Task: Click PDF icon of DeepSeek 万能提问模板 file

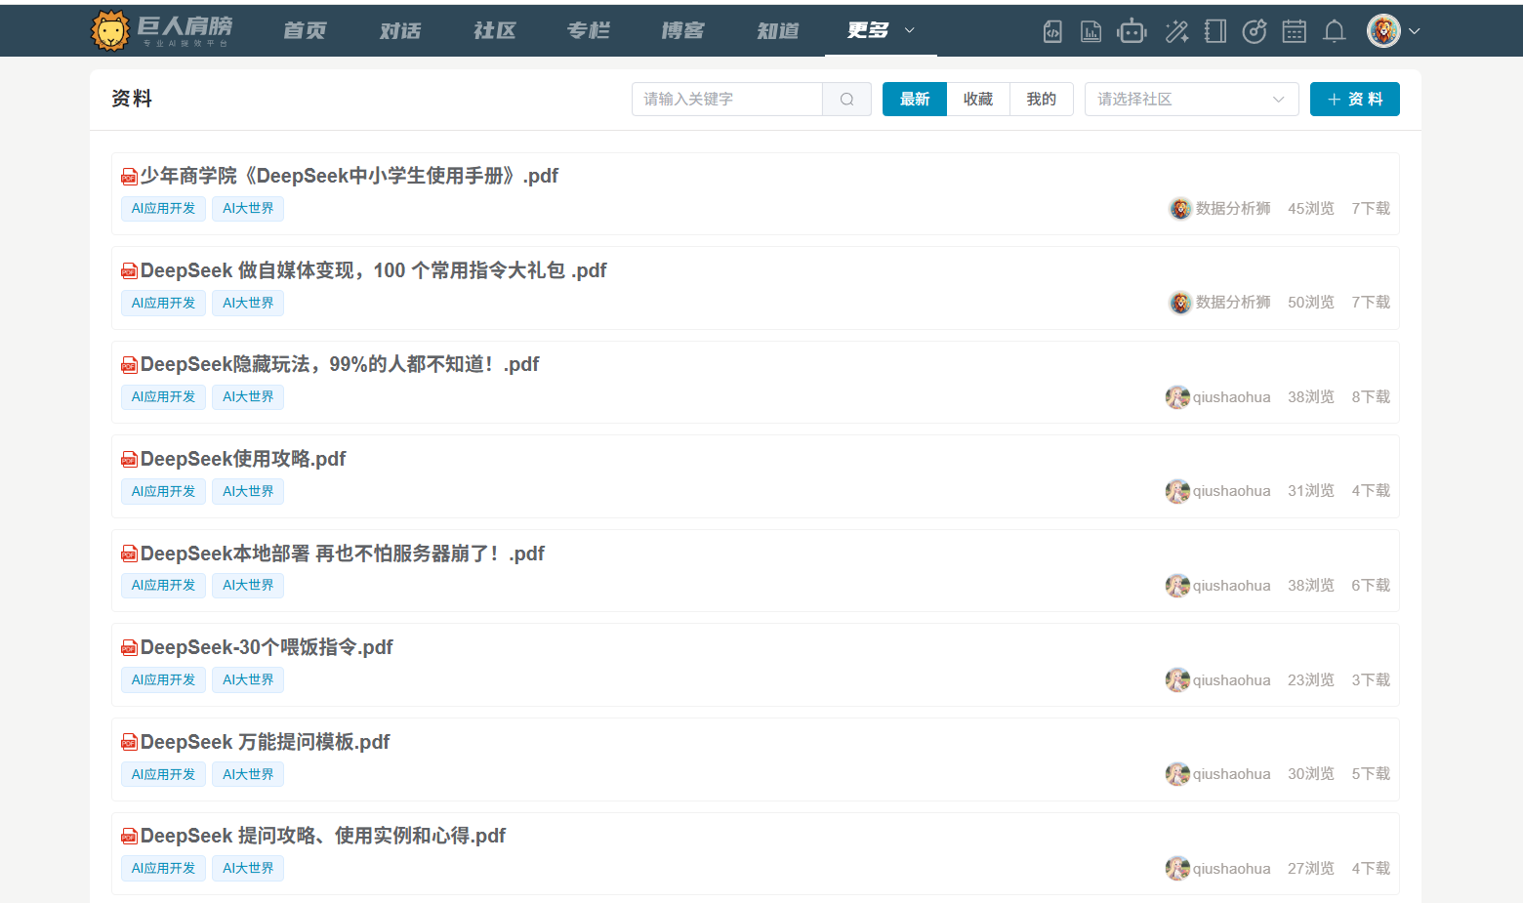Action: point(129,743)
